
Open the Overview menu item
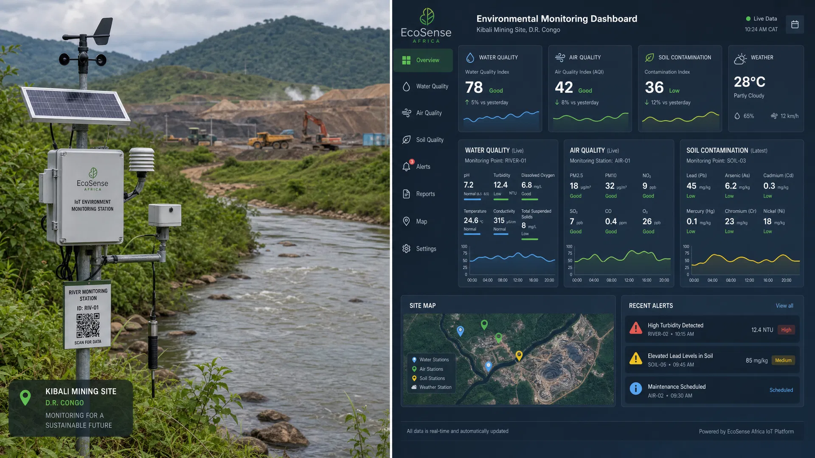pyautogui.click(x=423, y=60)
